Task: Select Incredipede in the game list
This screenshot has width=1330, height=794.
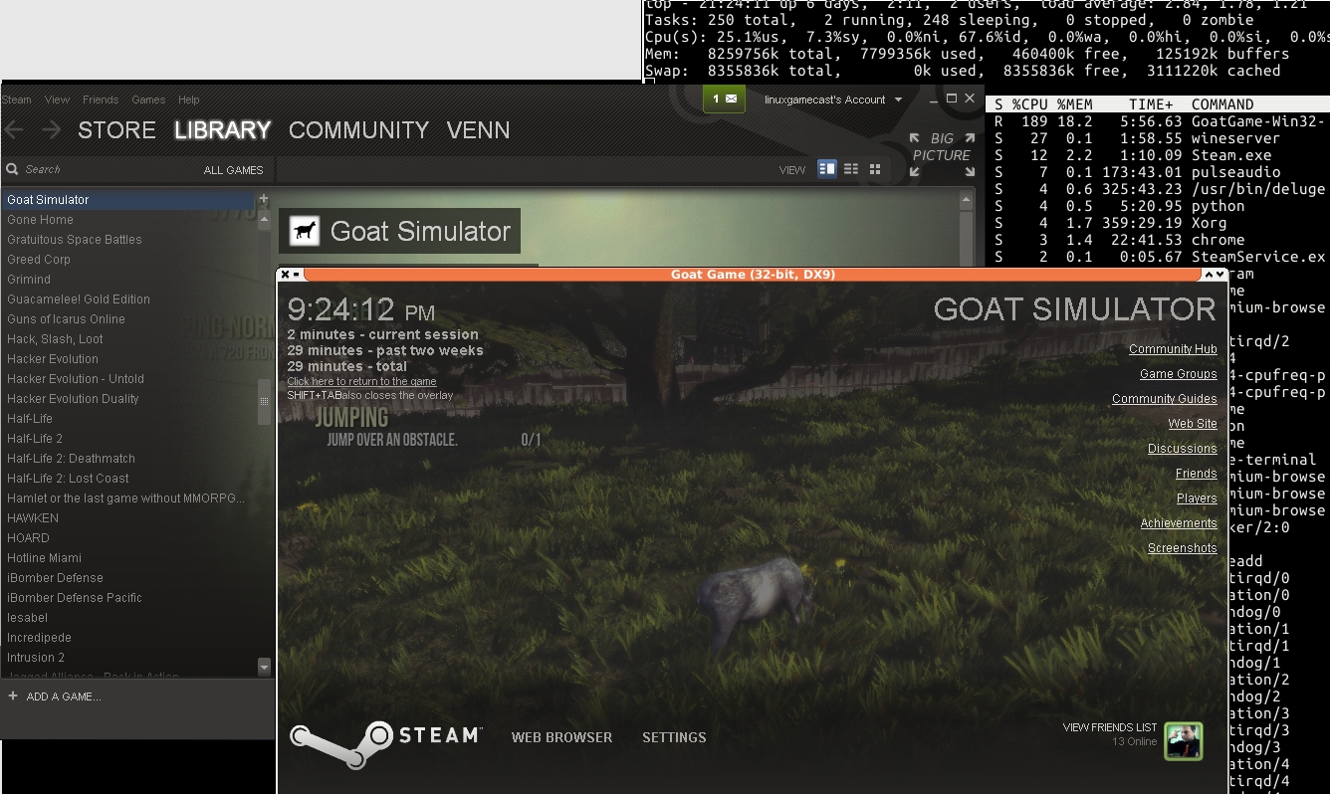Action: [128, 638]
